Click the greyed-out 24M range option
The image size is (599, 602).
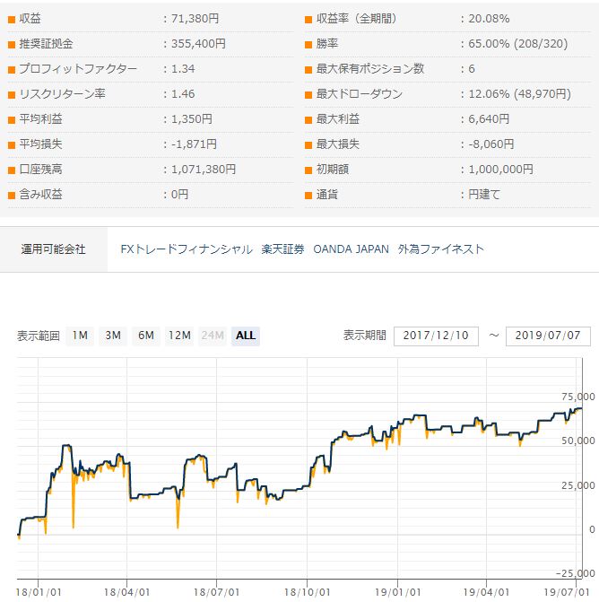click(213, 336)
